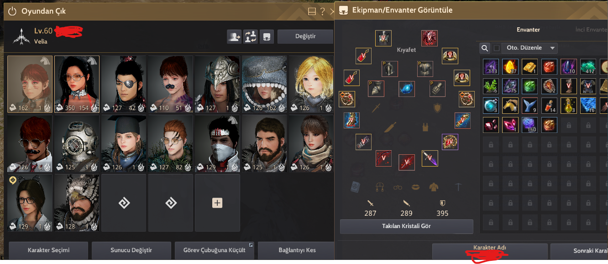Click Görev Çubuğuna Küçült button
Viewport: 608px width, 264px height.
tap(214, 250)
